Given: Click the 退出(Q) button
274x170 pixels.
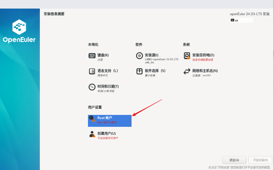Looking at the screenshot, I should (234, 160).
